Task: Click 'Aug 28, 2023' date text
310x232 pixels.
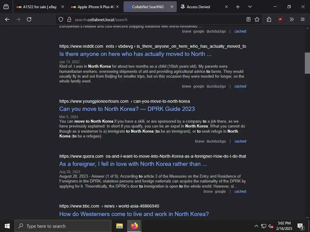Action: (70, 172)
